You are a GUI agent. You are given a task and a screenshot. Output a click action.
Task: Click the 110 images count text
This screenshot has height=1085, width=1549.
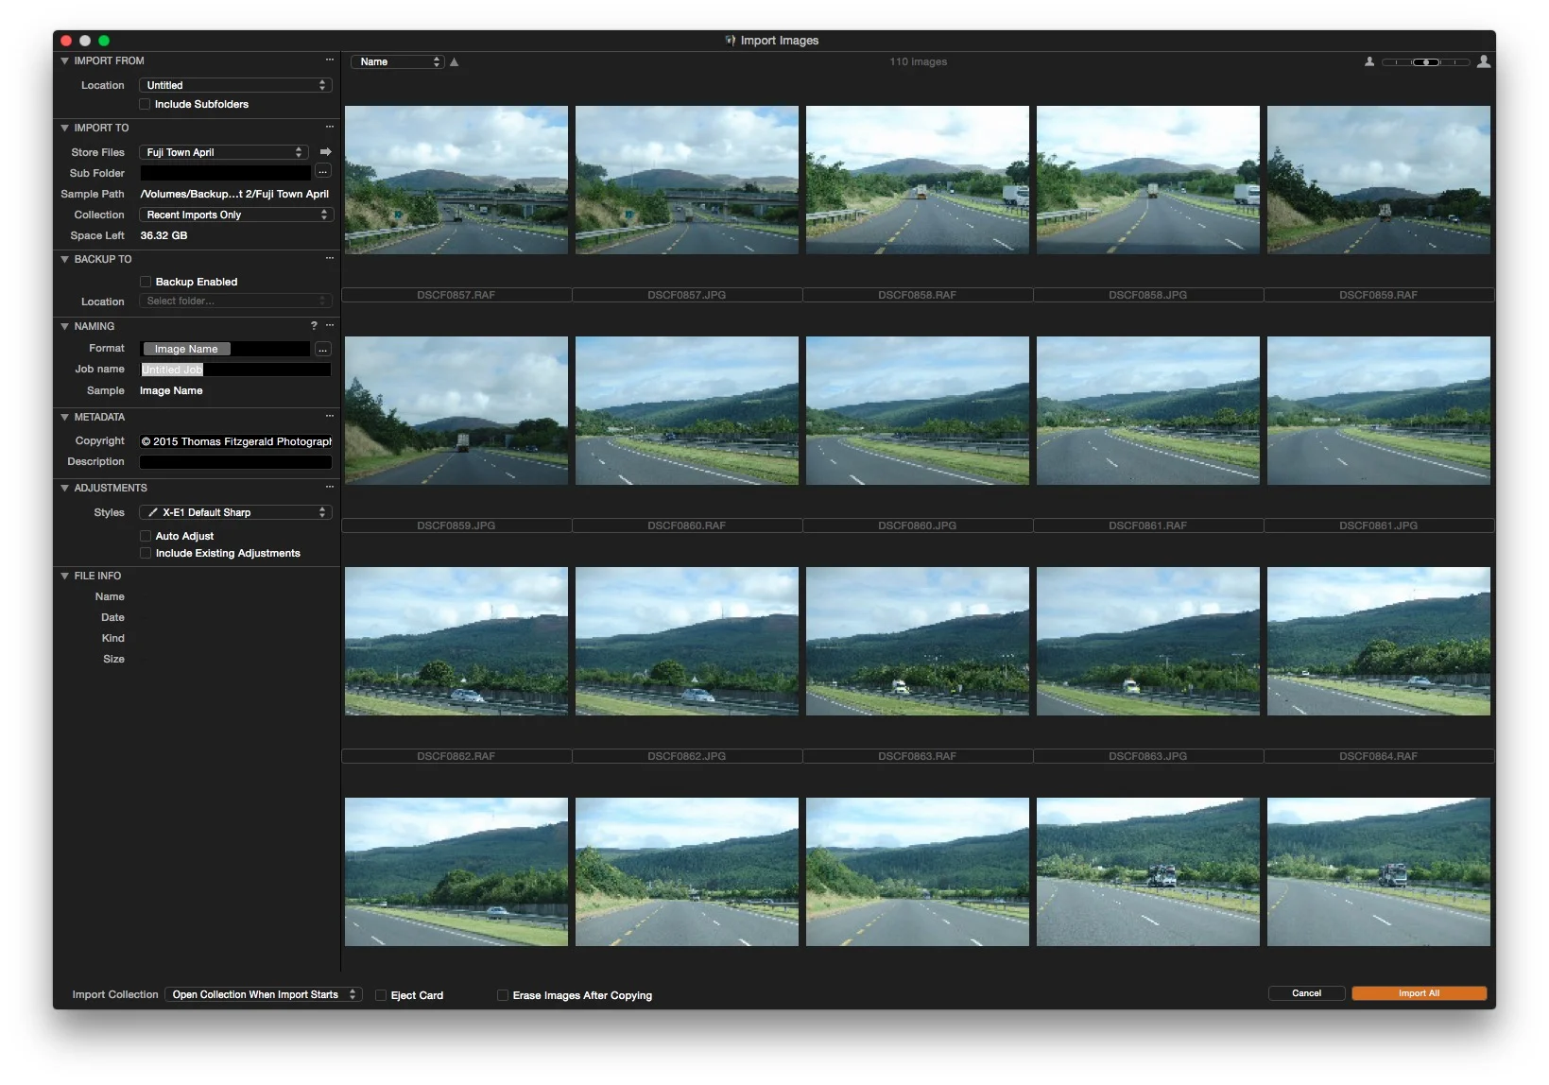click(918, 62)
